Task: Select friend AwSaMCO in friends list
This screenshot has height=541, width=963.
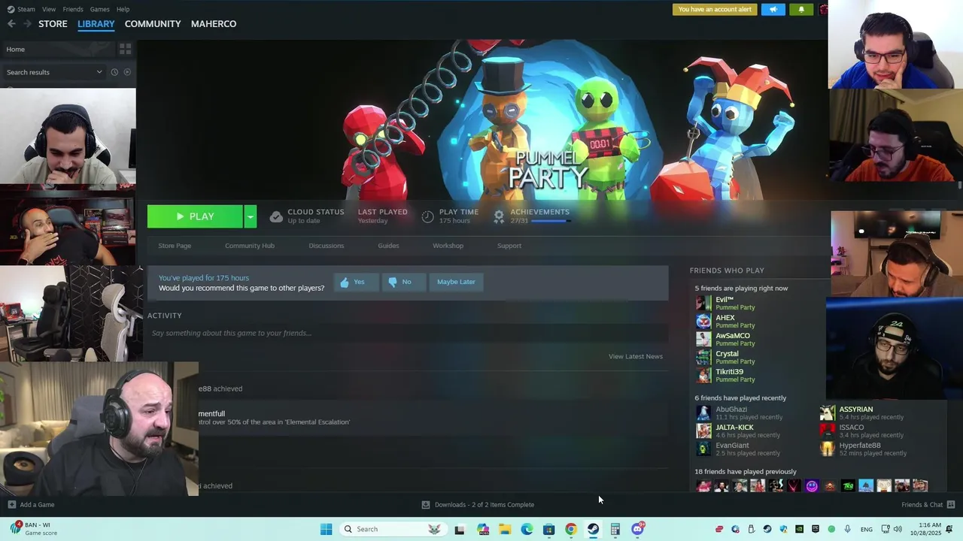Action: [726, 339]
